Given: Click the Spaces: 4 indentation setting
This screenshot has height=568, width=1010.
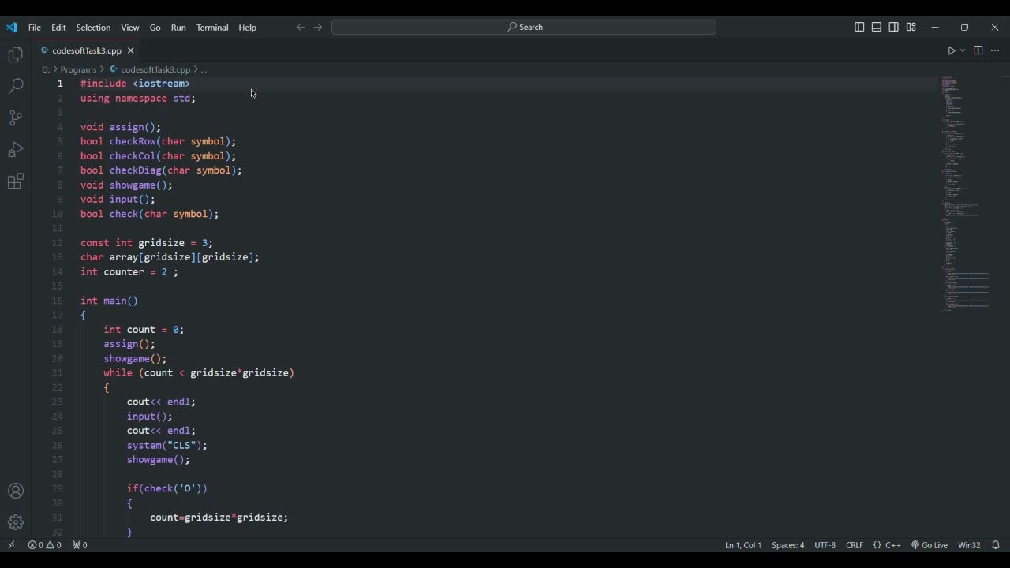Looking at the screenshot, I should 787,545.
